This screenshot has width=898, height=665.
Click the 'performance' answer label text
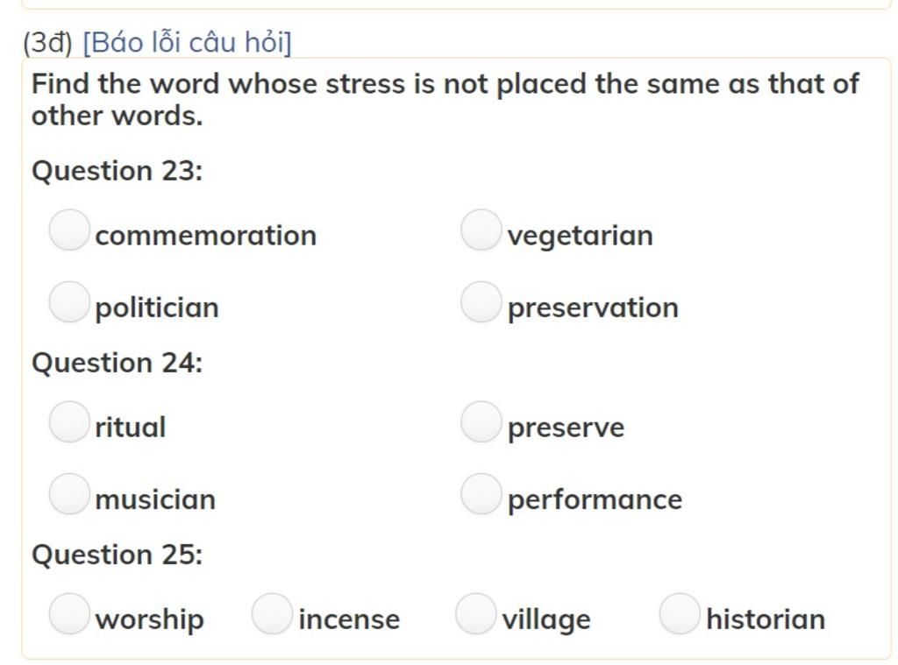[595, 499]
